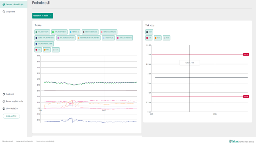Click the 90°C axis label
Viewport: 256px width, 144px height.
pos(38,56)
